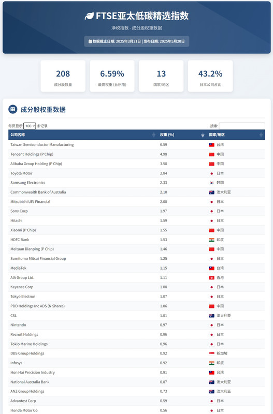Screen dimensions: 273x414
Task: Click weight value 2.84 for Toyota
Action: click(x=163, y=173)
